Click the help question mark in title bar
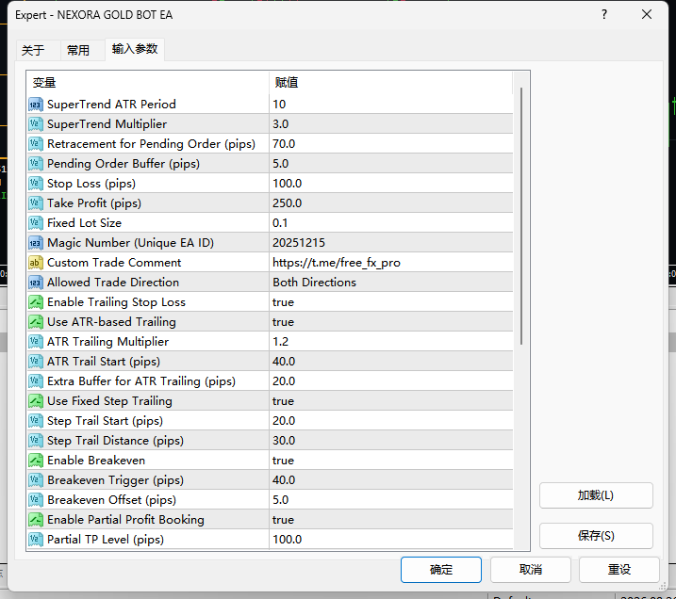This screenshot has height=599, width=676. pos(604,15)
